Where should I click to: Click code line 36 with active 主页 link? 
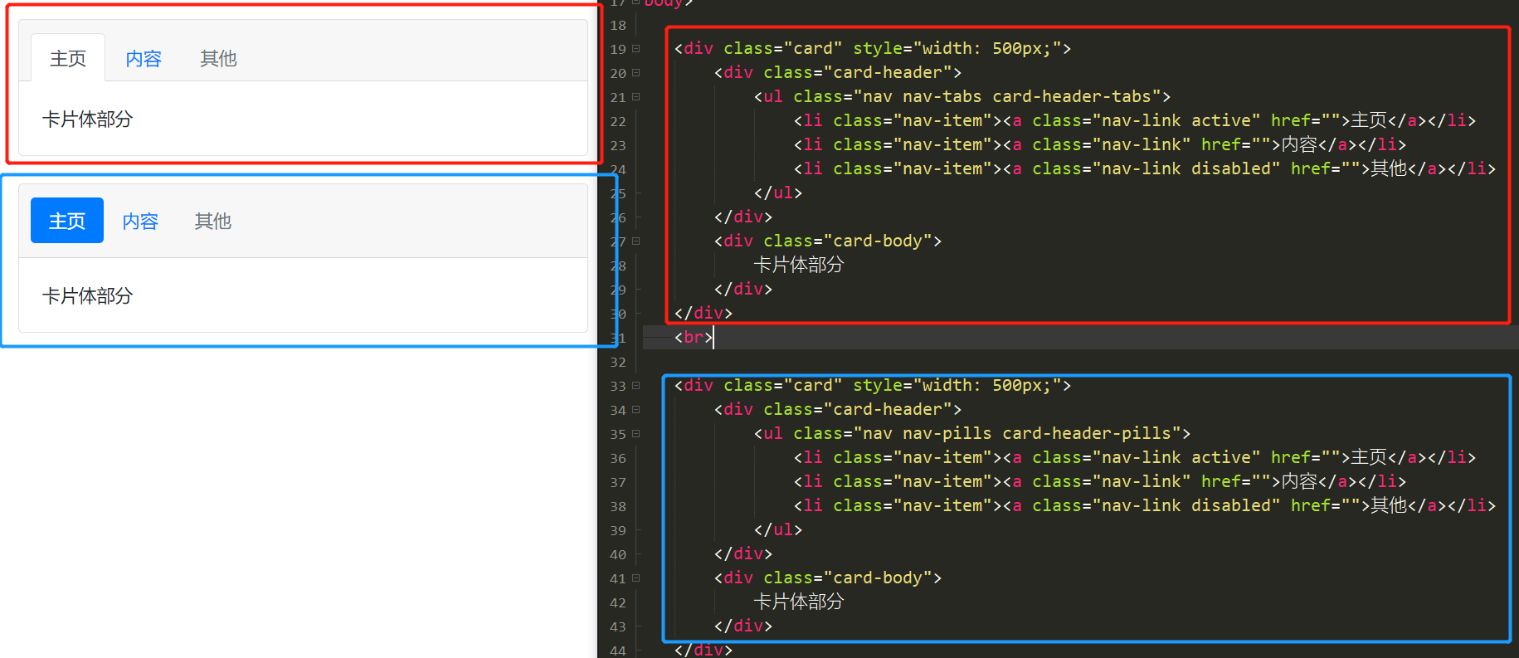pos(1135,457)
